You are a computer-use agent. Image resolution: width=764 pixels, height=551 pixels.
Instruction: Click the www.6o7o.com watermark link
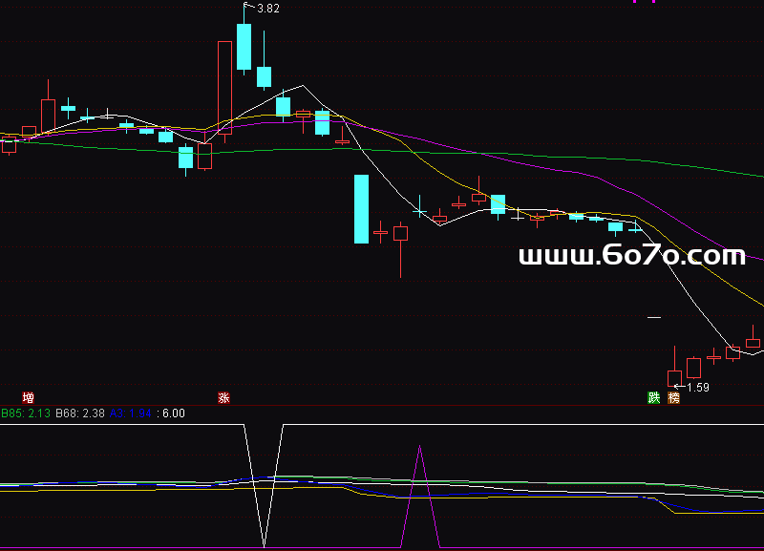pos(631,255)
